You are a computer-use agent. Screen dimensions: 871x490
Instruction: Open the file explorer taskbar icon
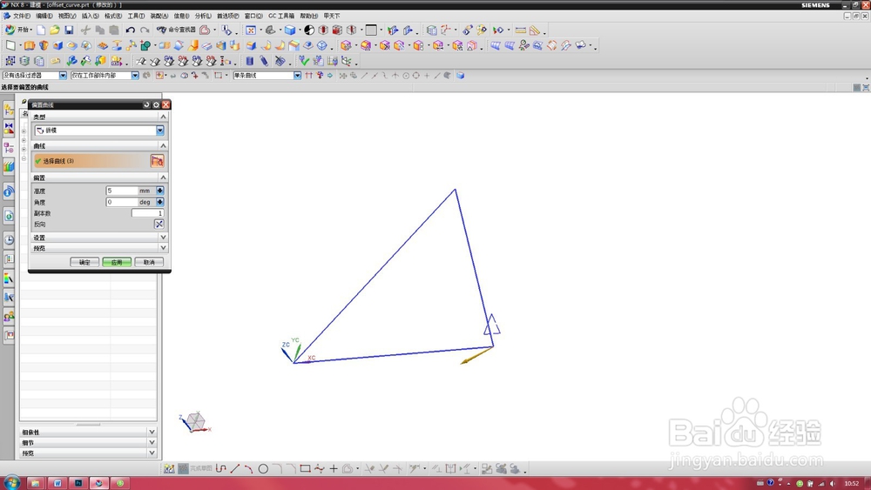[36, 483]
